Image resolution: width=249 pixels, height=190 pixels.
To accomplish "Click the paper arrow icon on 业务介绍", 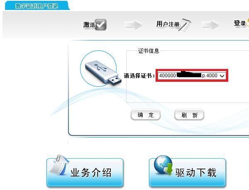I will (x=59, y=165).
